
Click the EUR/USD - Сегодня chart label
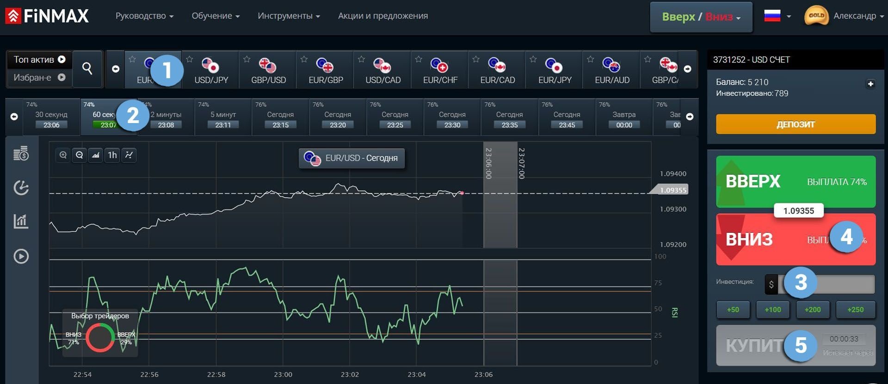coord(351,158)
